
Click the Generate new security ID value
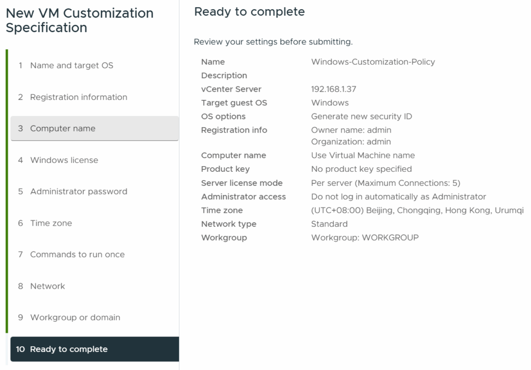pos(361,116)
